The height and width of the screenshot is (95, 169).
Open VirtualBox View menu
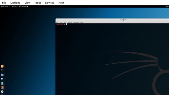tap(27, 3)
